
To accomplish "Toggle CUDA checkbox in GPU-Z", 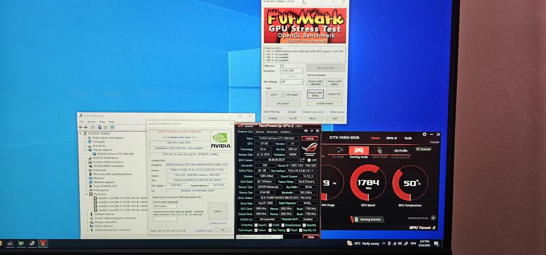I will click(x=270, y=225).
